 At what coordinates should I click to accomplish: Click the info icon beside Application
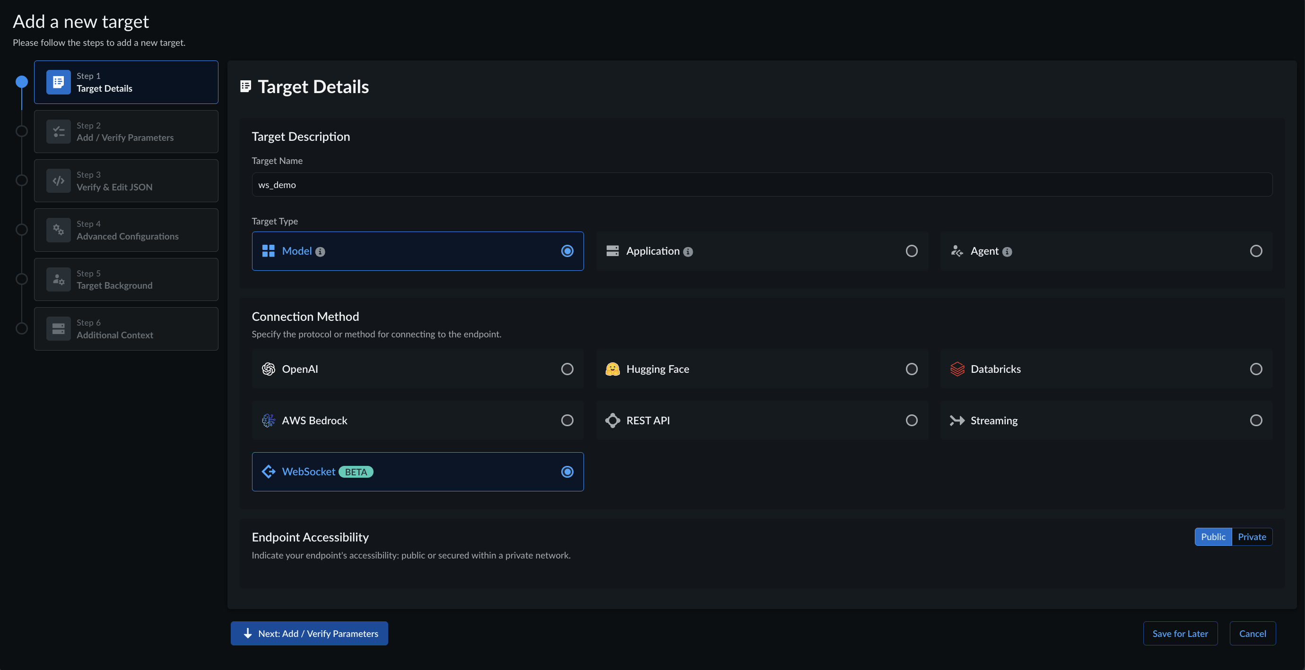click(x=688, y=252)
